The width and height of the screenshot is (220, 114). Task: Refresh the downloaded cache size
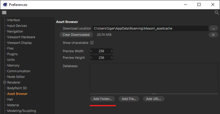click(213, 35)
